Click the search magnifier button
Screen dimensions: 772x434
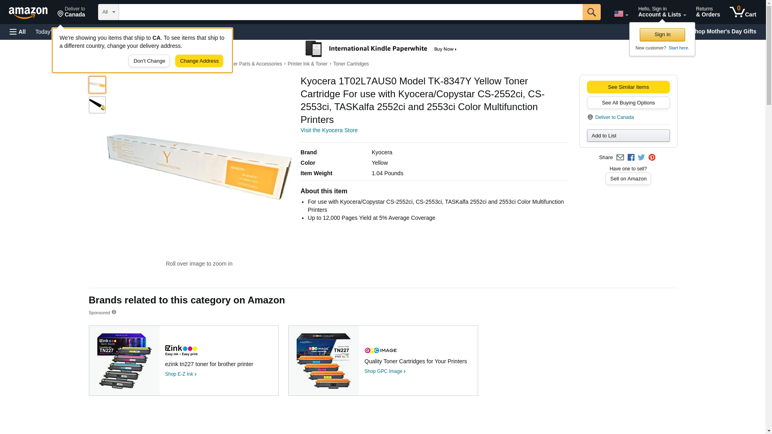pyautogui.click(x=591, y=12)
